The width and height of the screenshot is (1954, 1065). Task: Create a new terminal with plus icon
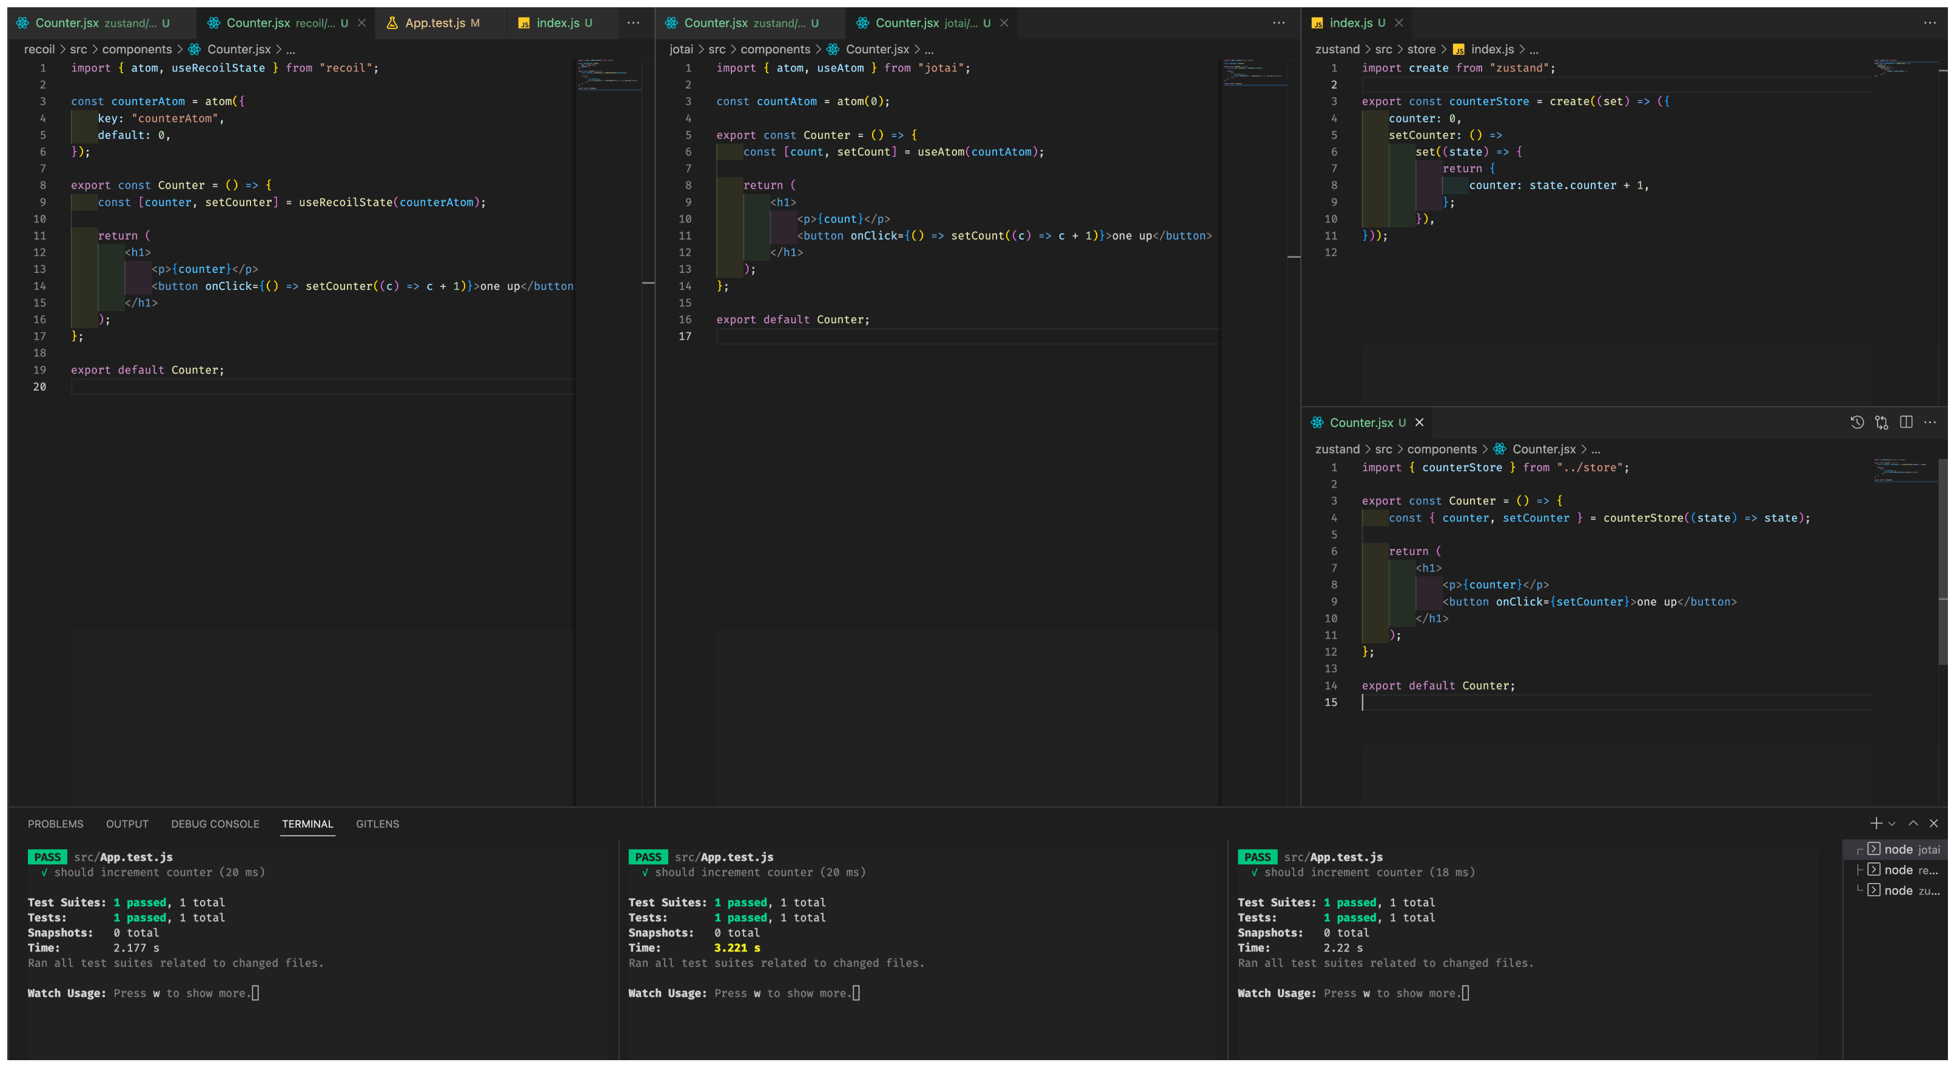[1875, 824]
